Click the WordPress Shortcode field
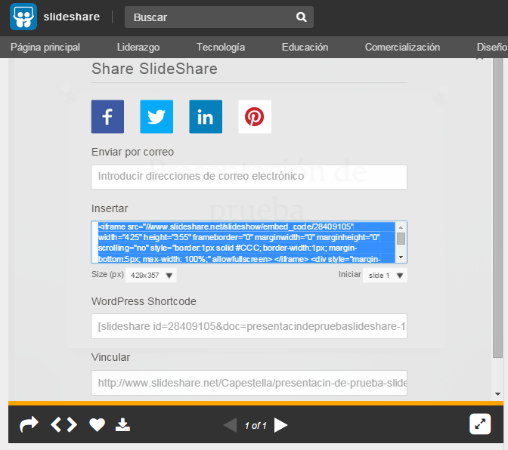The image size is (508, 450). coord(249,326)
